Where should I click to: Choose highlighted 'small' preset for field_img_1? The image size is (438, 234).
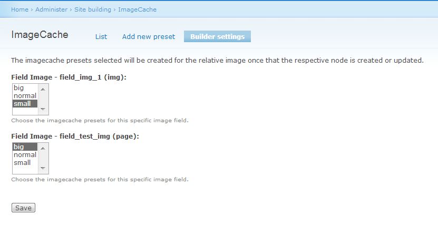[x=25, y=104]
